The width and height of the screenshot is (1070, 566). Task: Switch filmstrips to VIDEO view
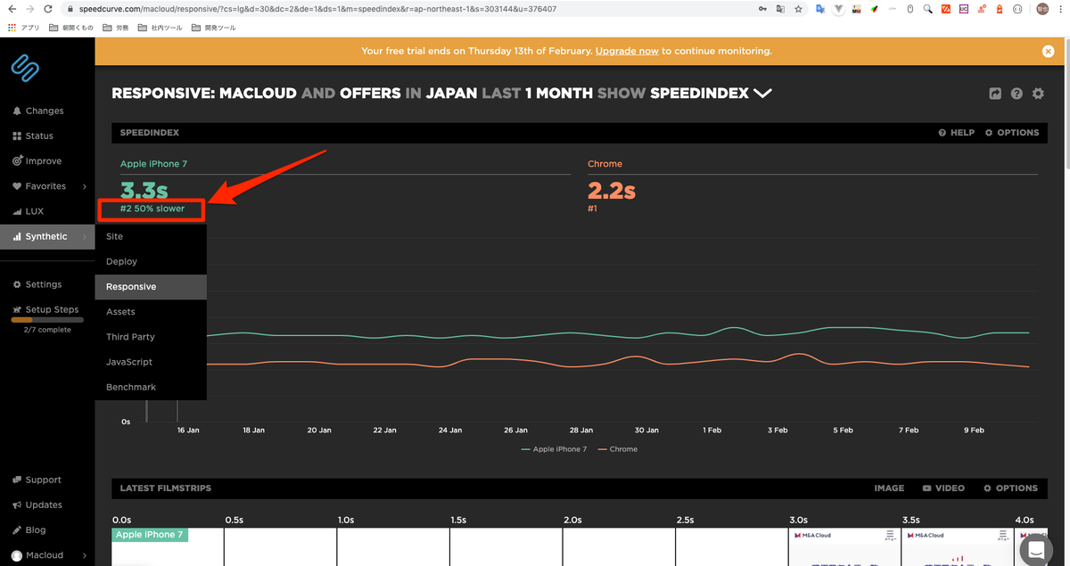point(943,488)
